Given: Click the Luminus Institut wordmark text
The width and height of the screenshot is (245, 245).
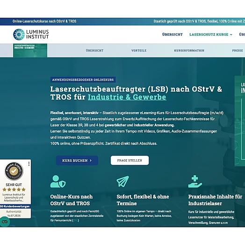Looking at the screenshot, I should point(37,35).
